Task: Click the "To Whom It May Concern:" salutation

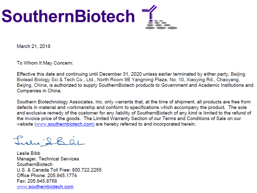Action: click(x=45, y=63)
